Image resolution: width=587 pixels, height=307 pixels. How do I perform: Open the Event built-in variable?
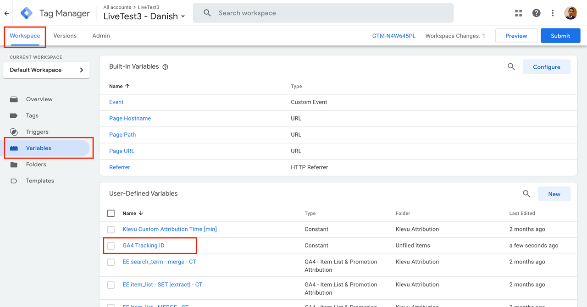click(x=116, y=102)
